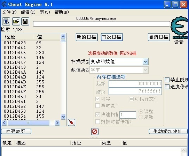Viewport: 189px width, 156px height.
Task: Select result address 0012D454
Action: coord(15,116)
